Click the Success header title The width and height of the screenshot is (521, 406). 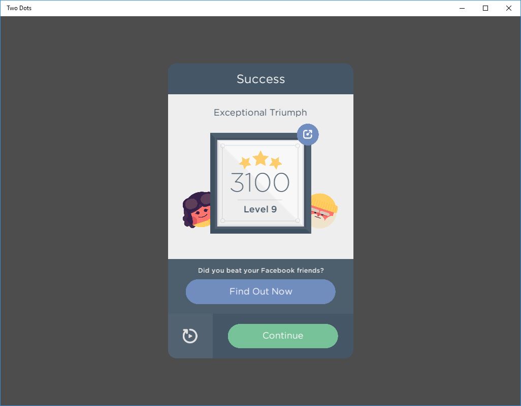[x=261, y=79]
